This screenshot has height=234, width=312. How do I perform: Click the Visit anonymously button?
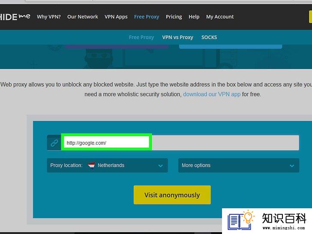pyautogui.click(x=172, y=195)
